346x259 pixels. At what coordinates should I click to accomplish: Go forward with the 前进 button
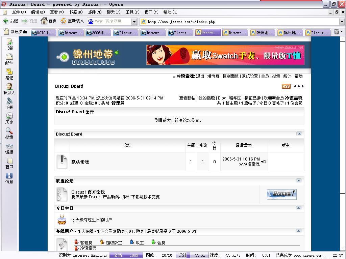pos(29,21)
